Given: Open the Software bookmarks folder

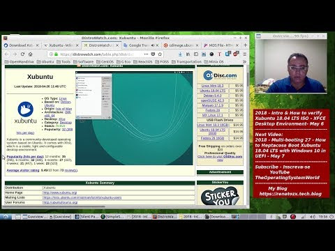Looking at the screenshot, I should point(83,62).
